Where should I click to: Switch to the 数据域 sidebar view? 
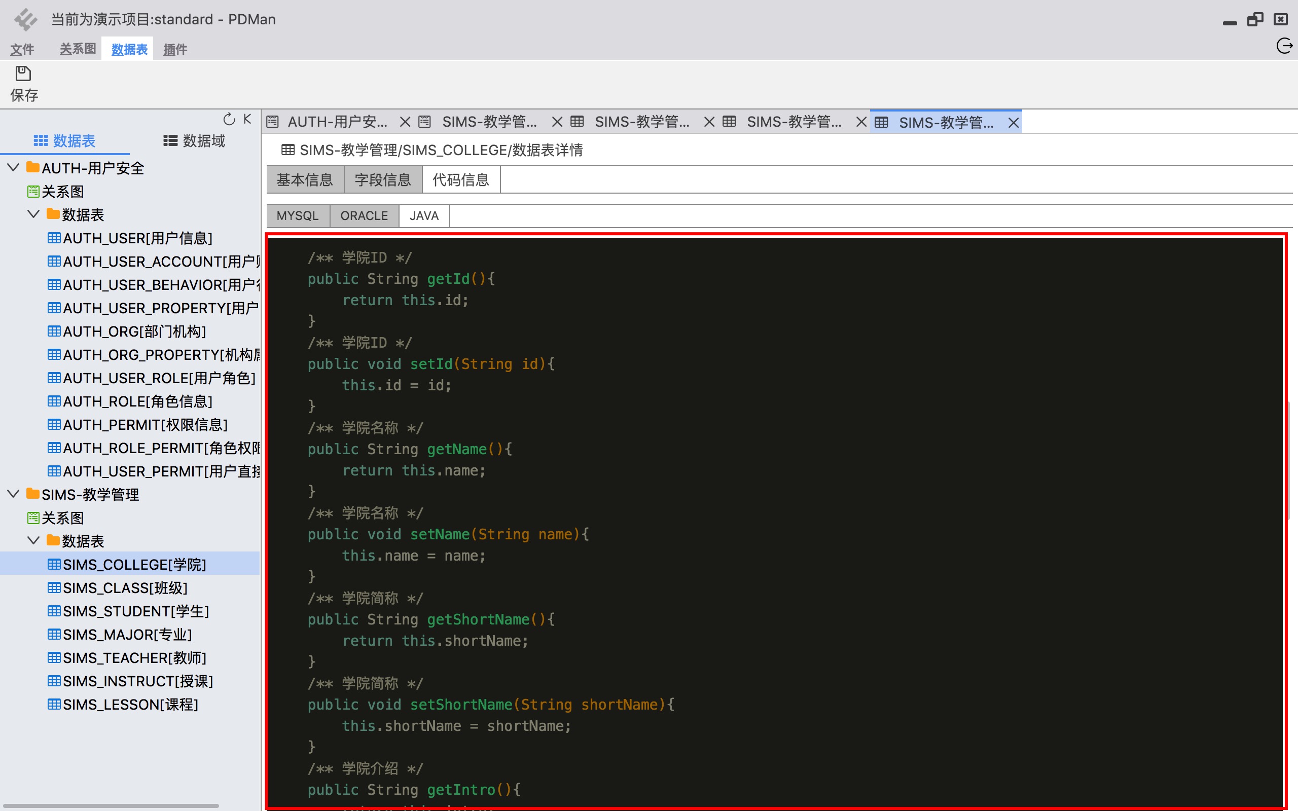tap(194, 140)
